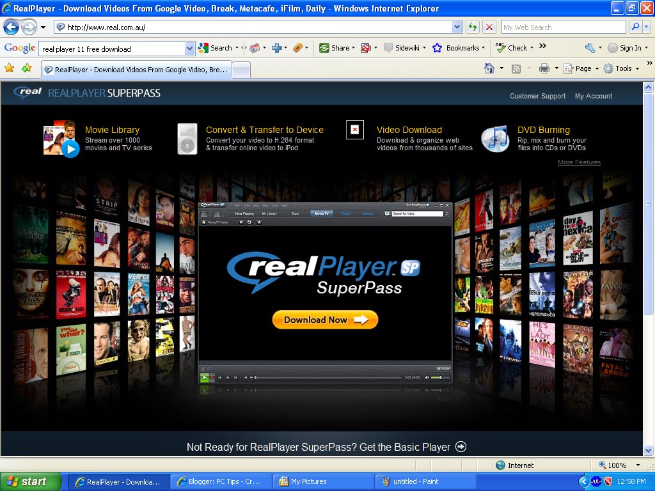Open Convert & Transfer to Device link
Screen dimensions: 655x491
[265, 130]
